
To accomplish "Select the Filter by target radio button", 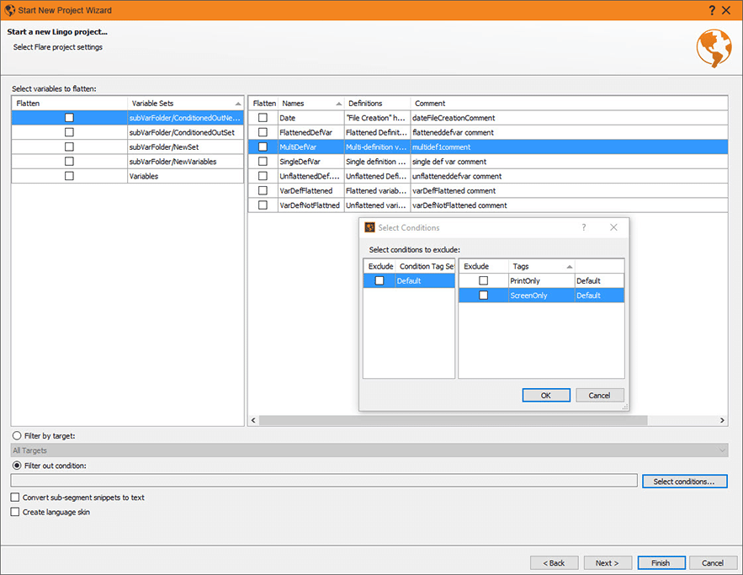I will click(x=17, y=435).
